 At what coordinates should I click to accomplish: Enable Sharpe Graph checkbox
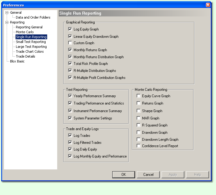click(x=138, y=111)
